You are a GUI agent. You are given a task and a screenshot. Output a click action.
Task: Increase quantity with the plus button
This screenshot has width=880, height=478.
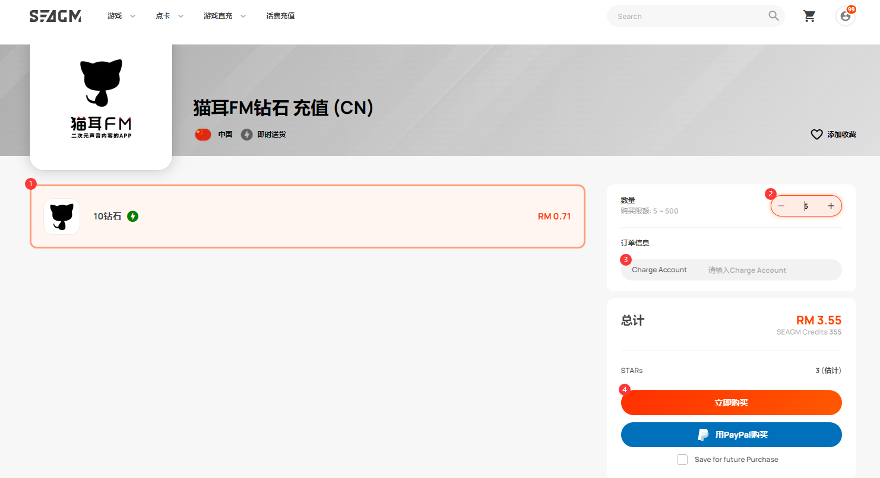tap(831, 206)
